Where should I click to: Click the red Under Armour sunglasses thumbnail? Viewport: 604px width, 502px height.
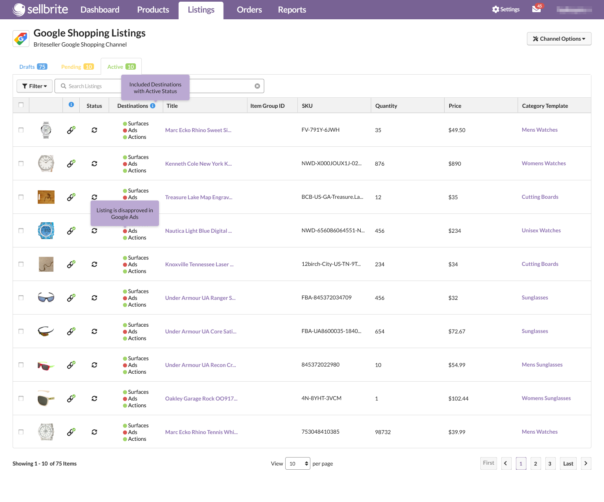click(46, 365)
